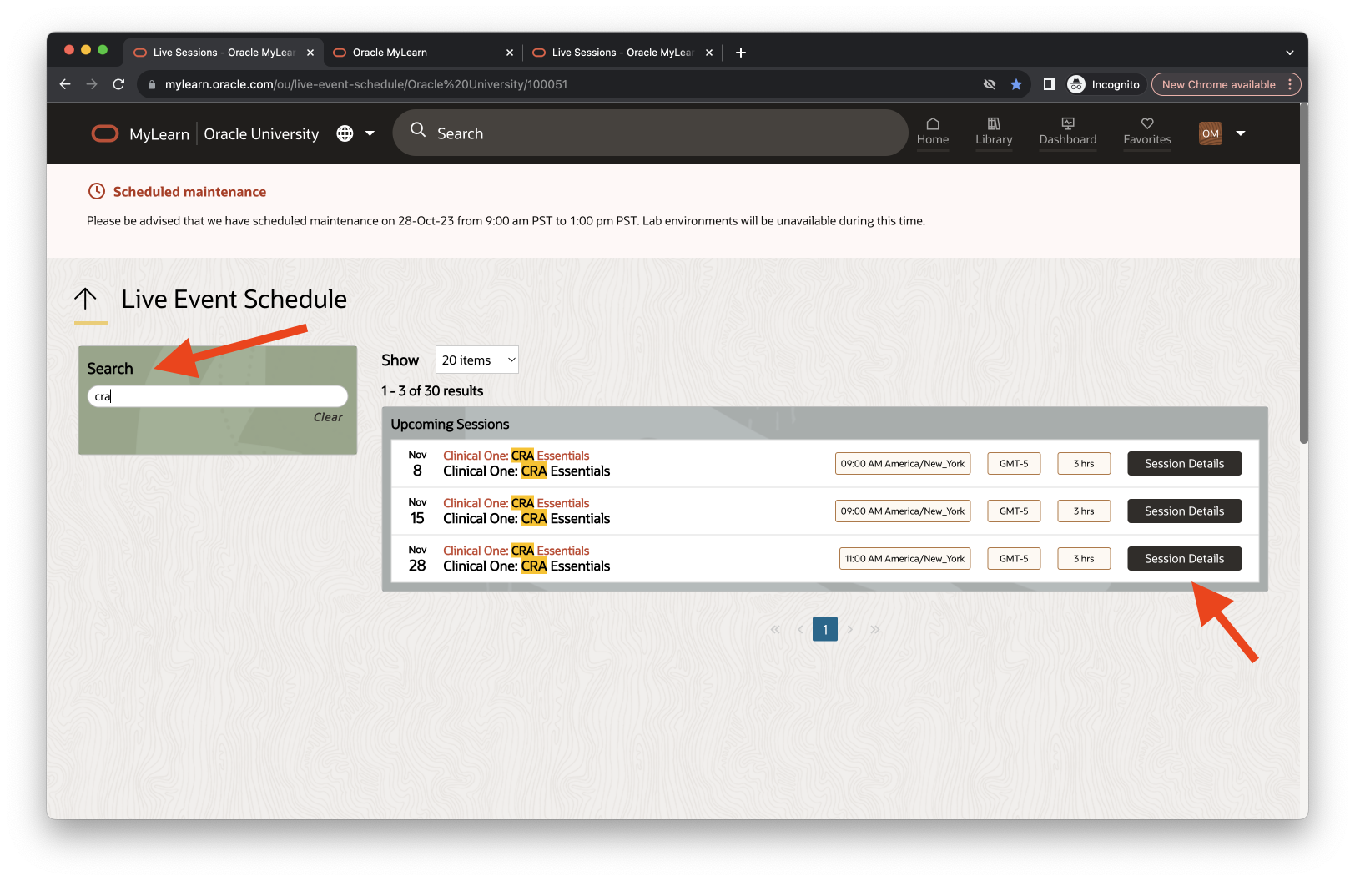The width and height of the screenshot is (1355, 881).
Task: Open a new browser tab with plus
Action: (741, 53)
